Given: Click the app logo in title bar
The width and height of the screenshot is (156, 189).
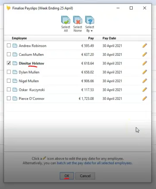Looking at the screenshot, I should click(9, 8).
